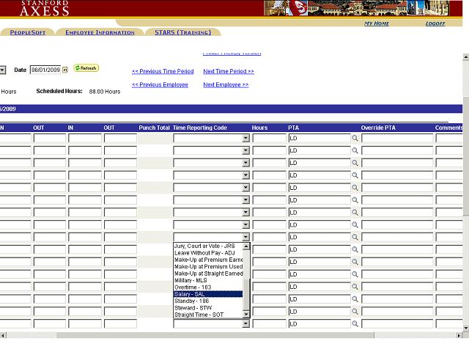This screenshot has height=352, width=469.
Task: Click the Refresh button next to the date
Action: point(86,68)
